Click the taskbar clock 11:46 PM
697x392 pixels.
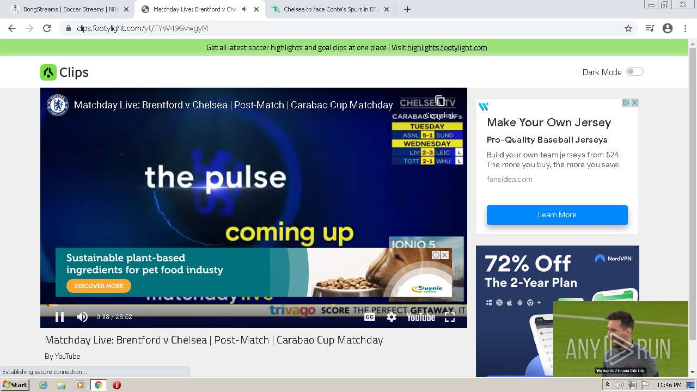pos(669,385)
